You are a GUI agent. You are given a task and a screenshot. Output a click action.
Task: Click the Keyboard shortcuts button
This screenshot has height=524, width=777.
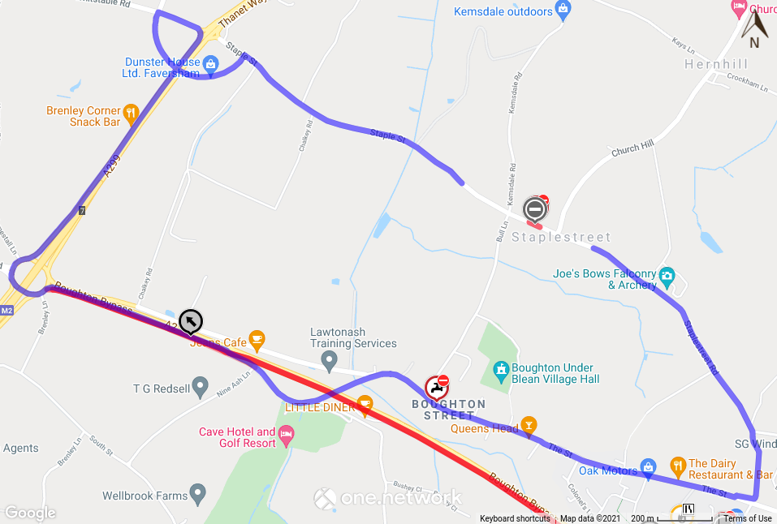tap(515, 518)
